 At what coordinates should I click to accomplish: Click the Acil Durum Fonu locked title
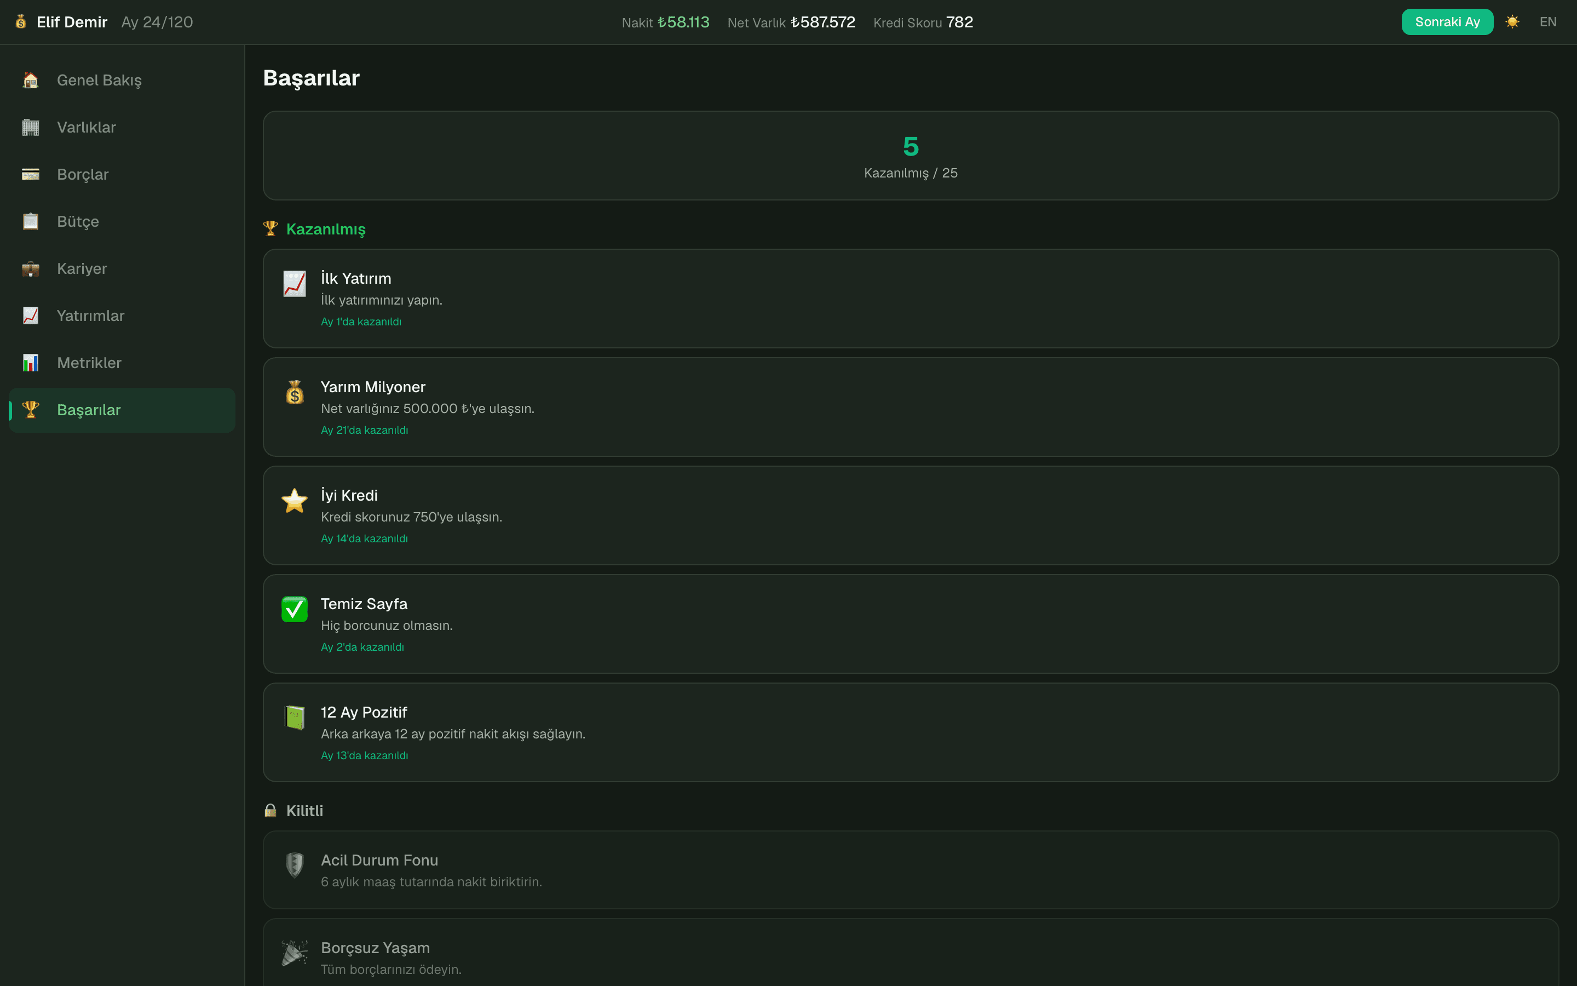coord(379,860)
